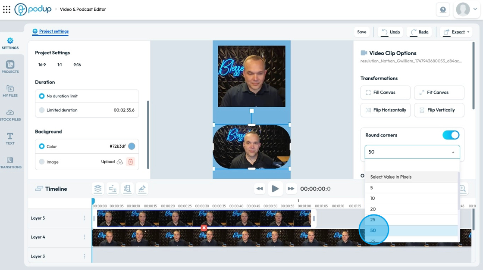Open the Export dropdown
The image size is (483, 270).
pyautogui.click(x=456, y=32)
